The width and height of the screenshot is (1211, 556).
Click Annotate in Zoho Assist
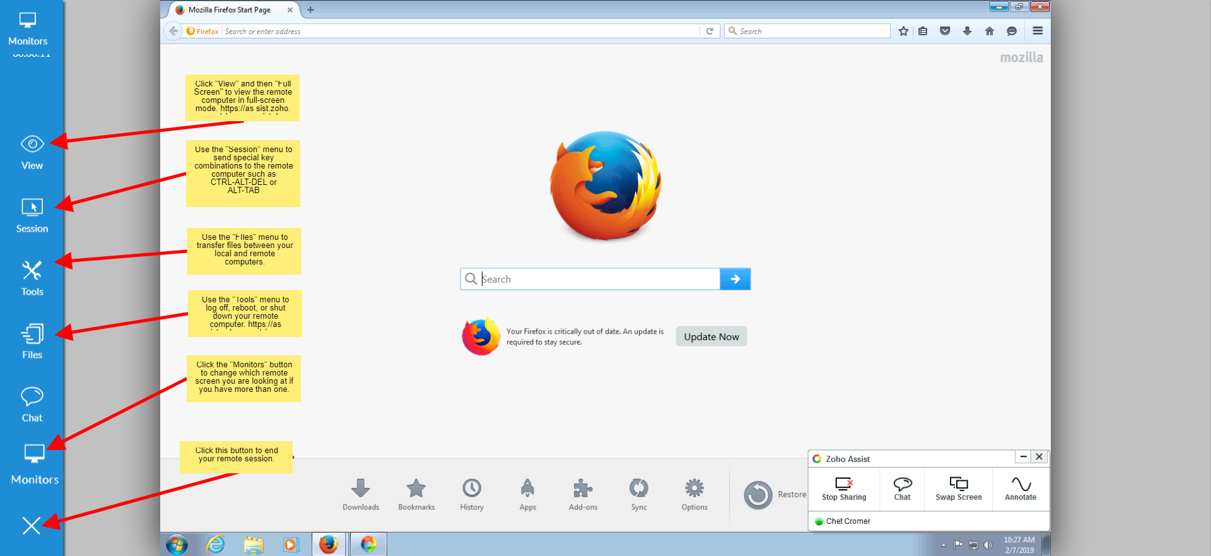[x=1021, y=489]
